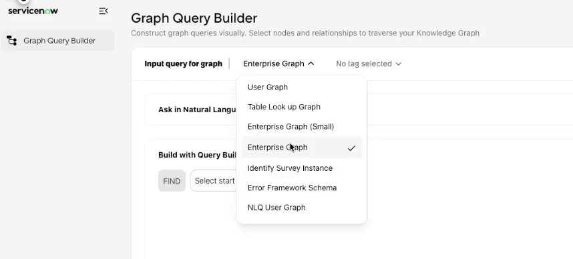
Task: Collapse the sidebar with the menu icon
Action: click(x=104, y=11)
